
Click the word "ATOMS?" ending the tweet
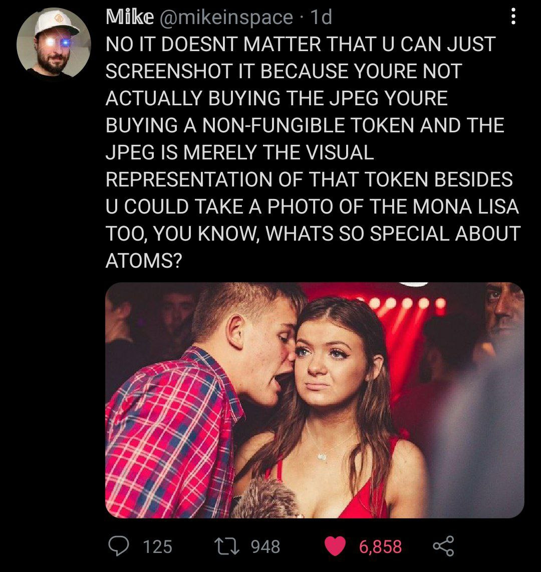(143, 260)
